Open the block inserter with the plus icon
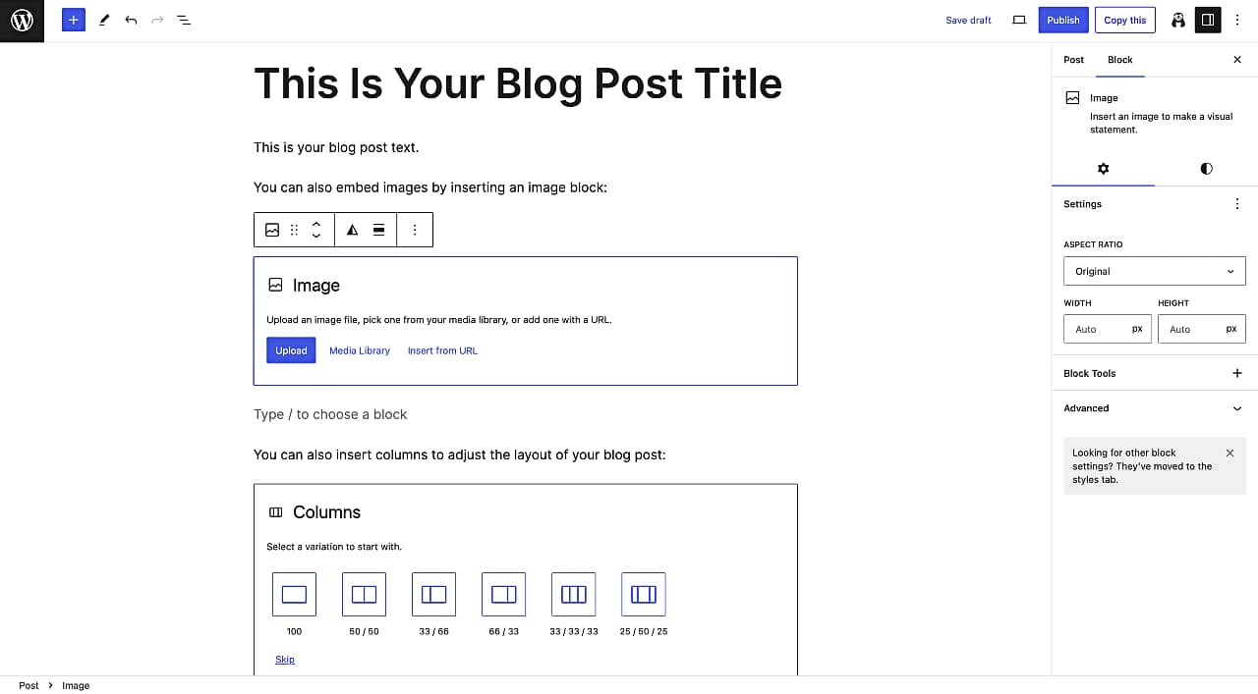1258x694 pixels. click(73, 20)
